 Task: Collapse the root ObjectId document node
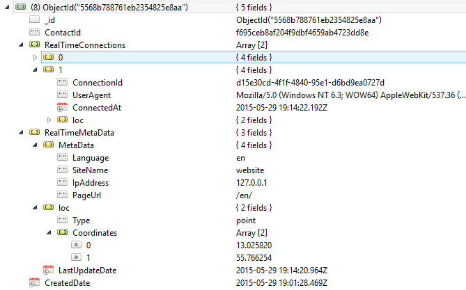7,8
